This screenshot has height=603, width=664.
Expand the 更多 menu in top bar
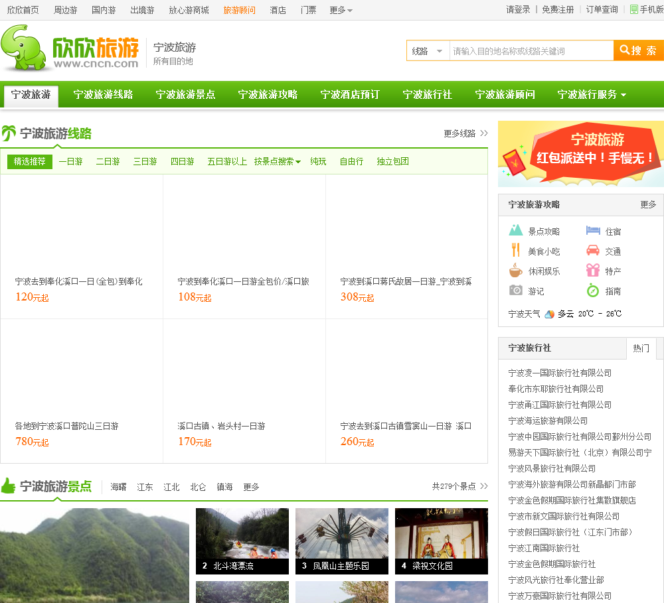pos(341,10)
